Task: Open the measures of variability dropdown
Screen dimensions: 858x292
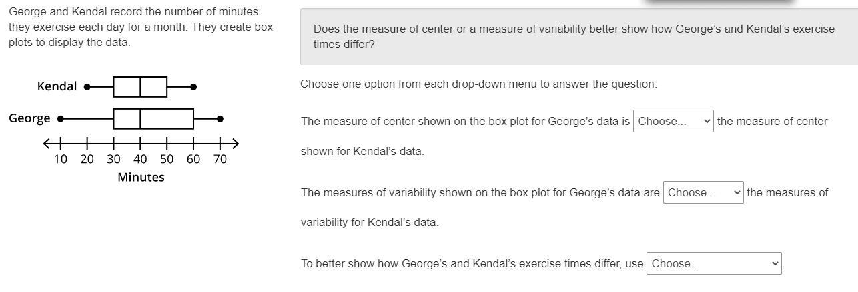Action: (x=703, y=192)
